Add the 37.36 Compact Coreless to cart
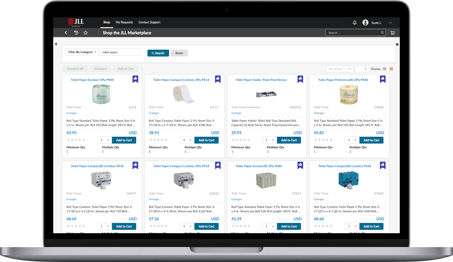The image size is (453, 262). click(206, 226)
